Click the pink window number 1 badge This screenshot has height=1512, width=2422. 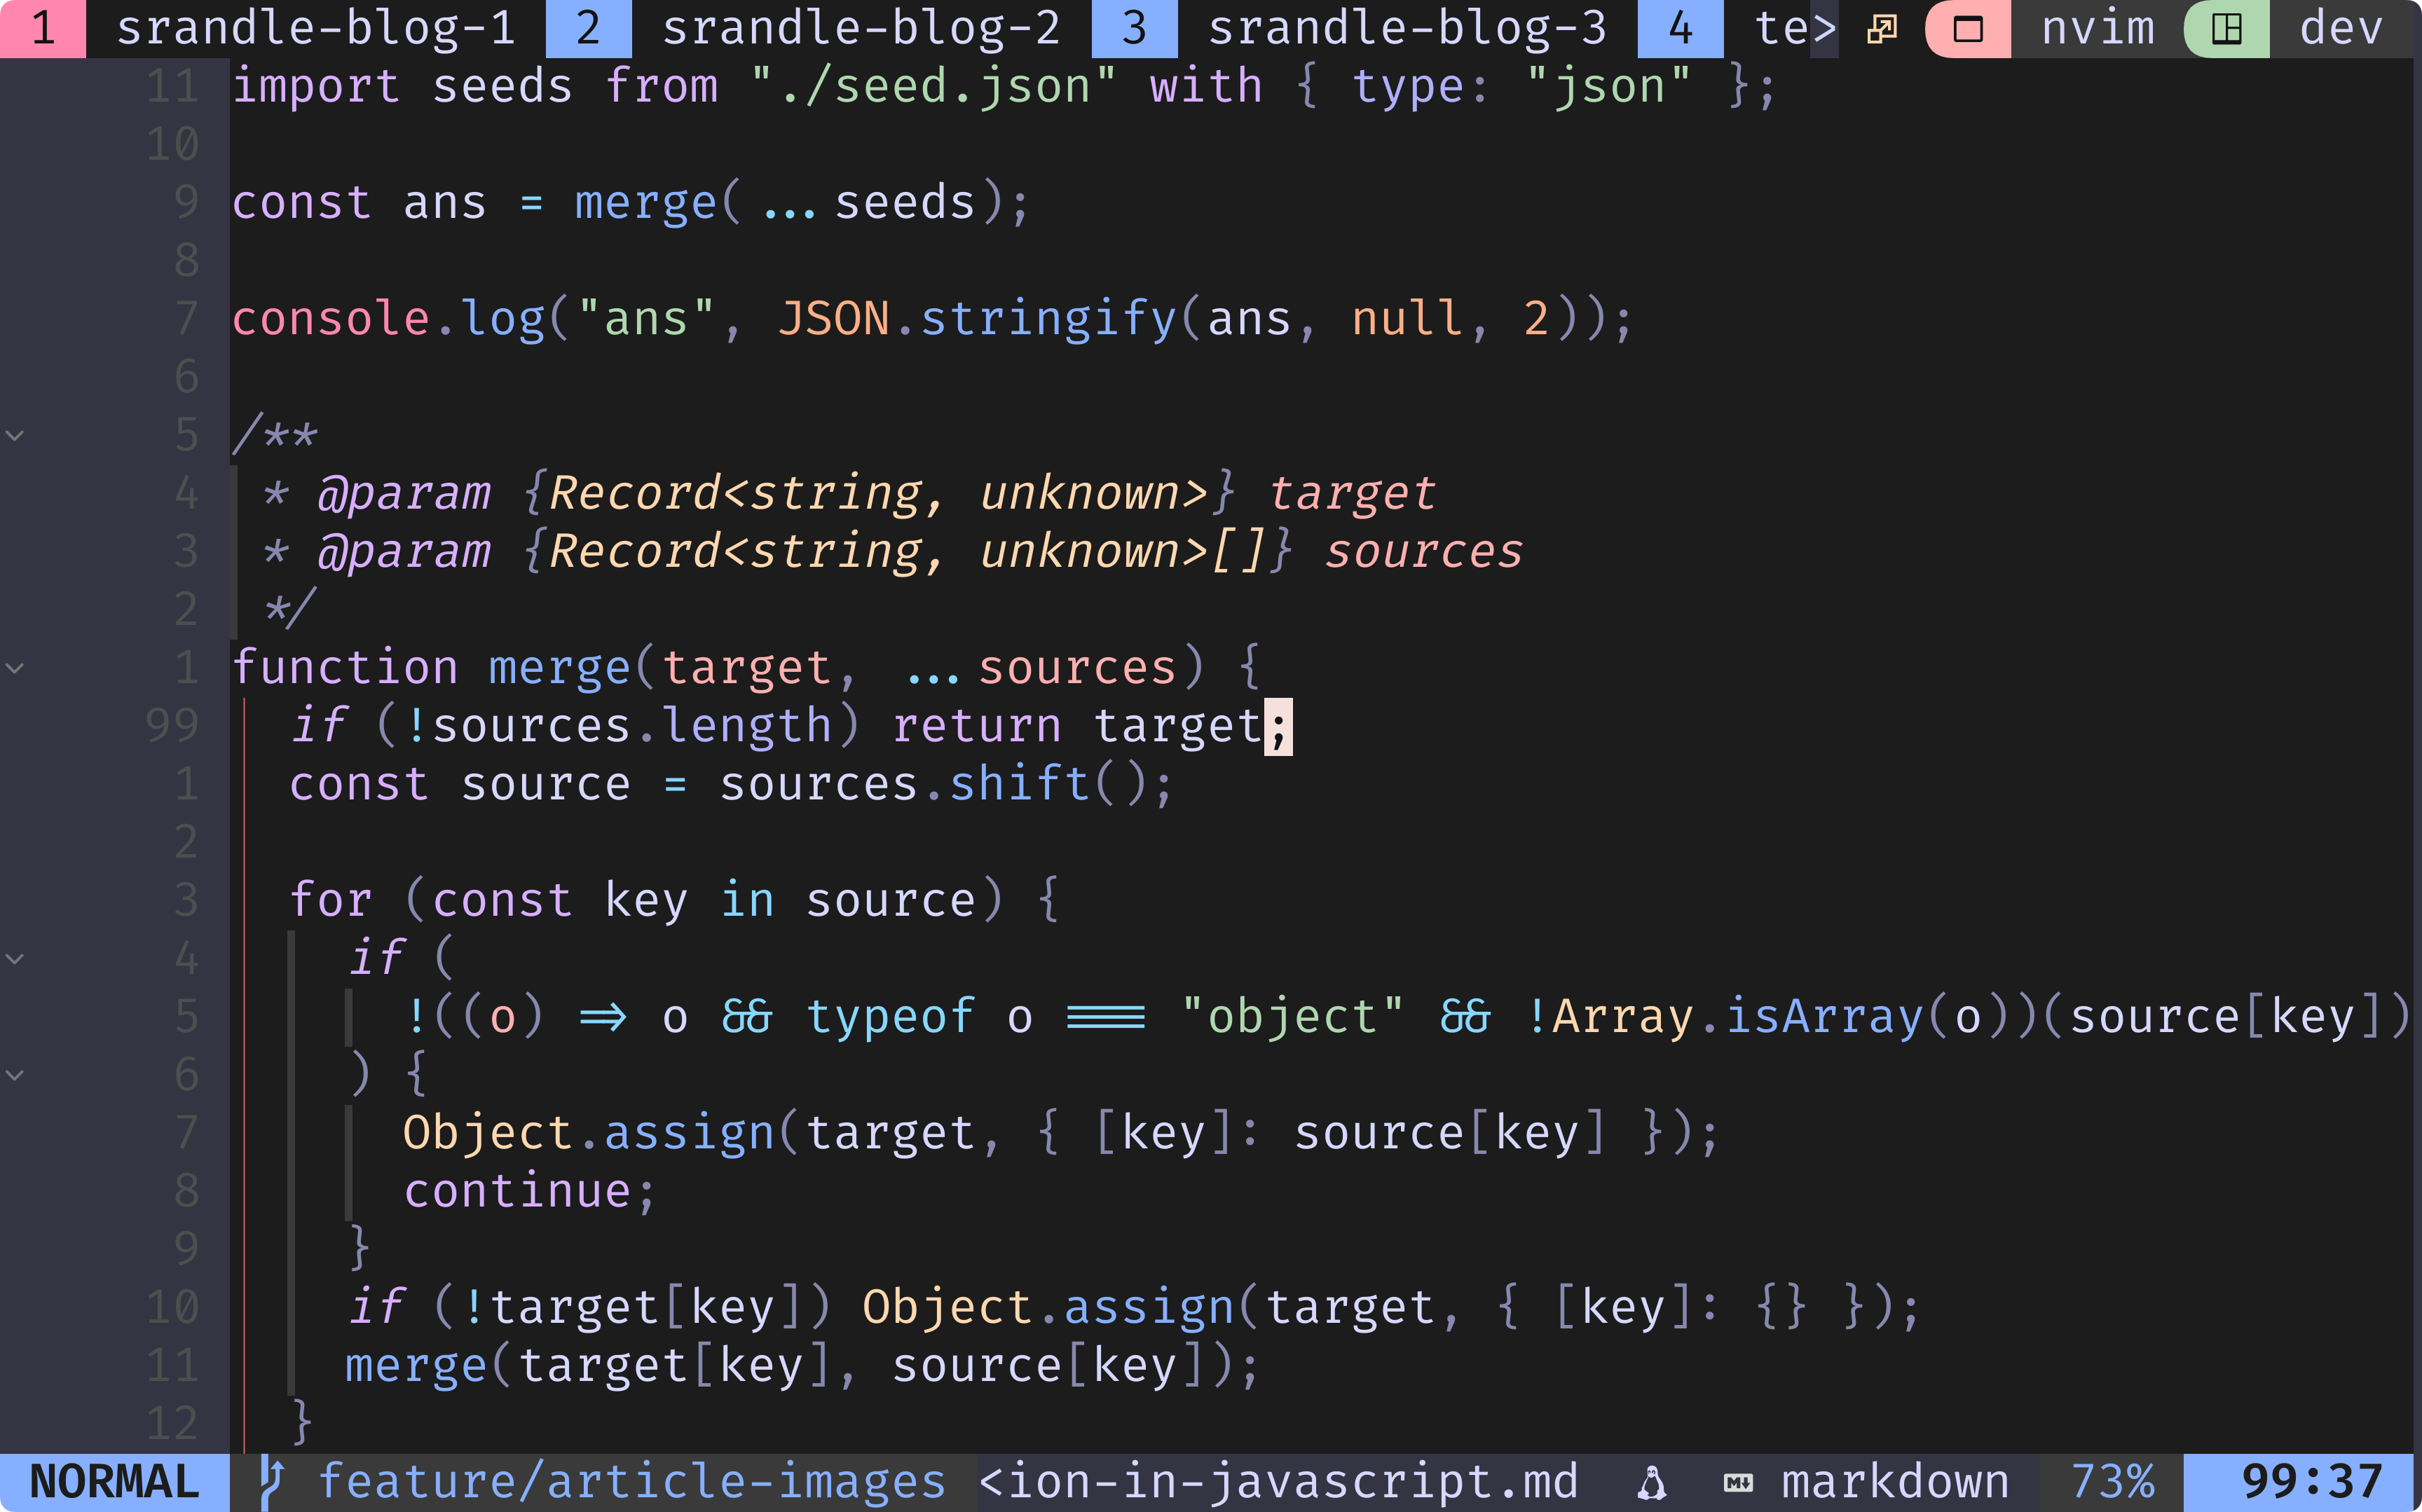[43, 29]
